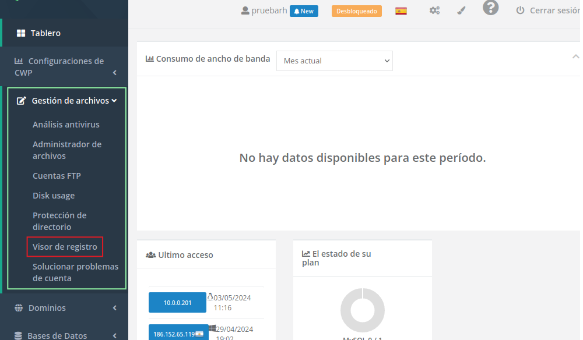Click the 10.0.0.201 IP address button

click(177, 303)
